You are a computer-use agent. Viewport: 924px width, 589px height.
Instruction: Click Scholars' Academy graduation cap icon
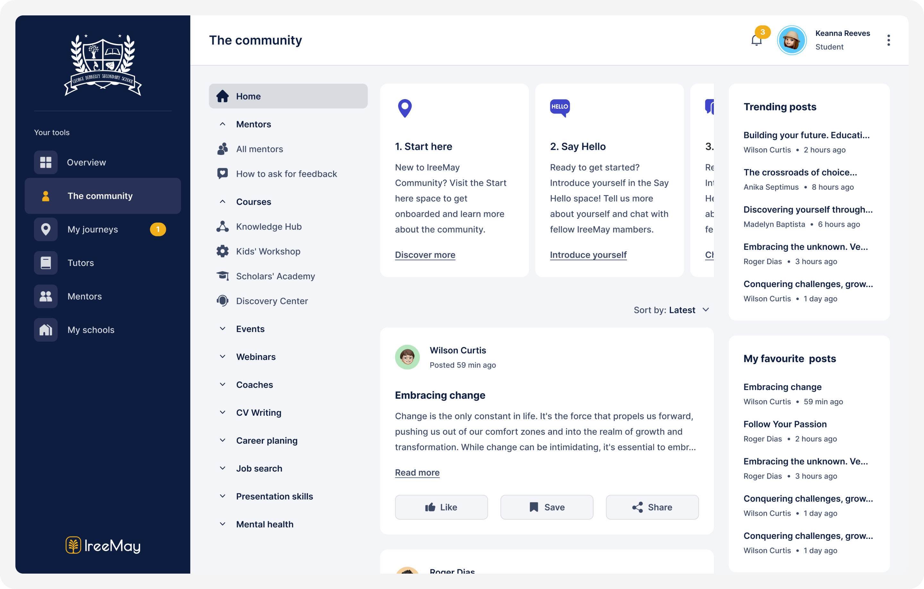[x=223, y=276]
